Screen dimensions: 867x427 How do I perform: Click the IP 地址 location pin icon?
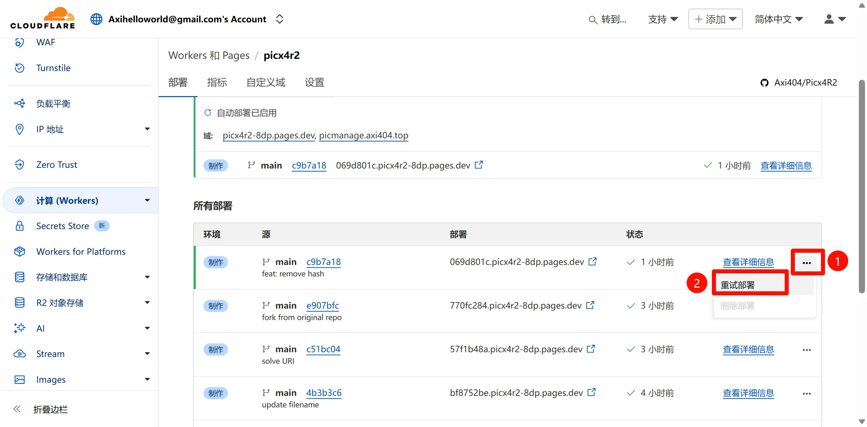[20, 129]
